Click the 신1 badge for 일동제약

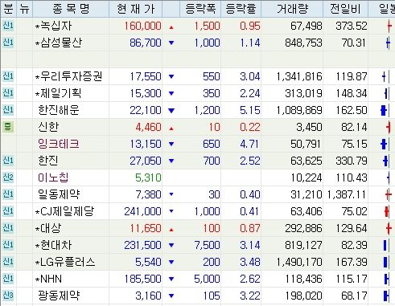point(8,194)
